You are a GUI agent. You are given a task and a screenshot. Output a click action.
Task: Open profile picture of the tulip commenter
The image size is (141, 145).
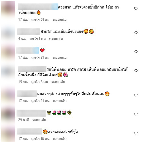pyautogui.click(x=8, y=115)
